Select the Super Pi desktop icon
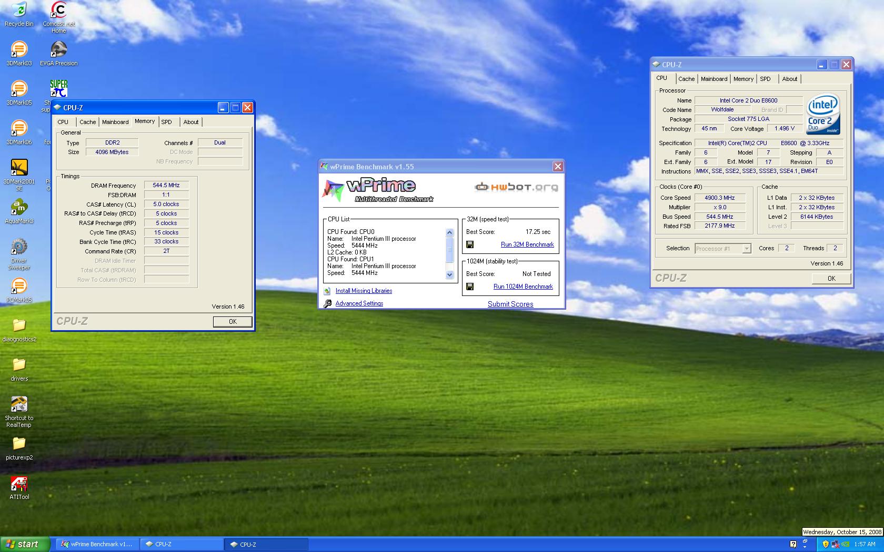Viewport: 884px width, 552px height. 58,88
